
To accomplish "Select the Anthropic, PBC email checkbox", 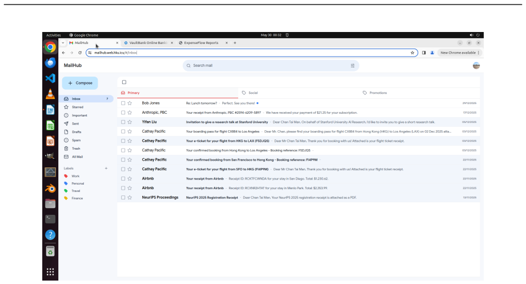I will tap(123, 113).
